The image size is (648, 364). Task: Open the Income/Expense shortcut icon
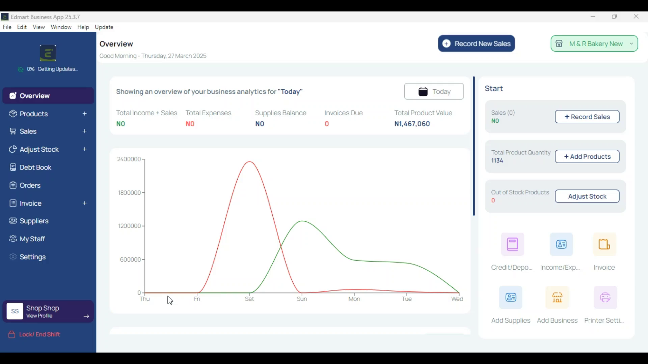click(562, 244)
